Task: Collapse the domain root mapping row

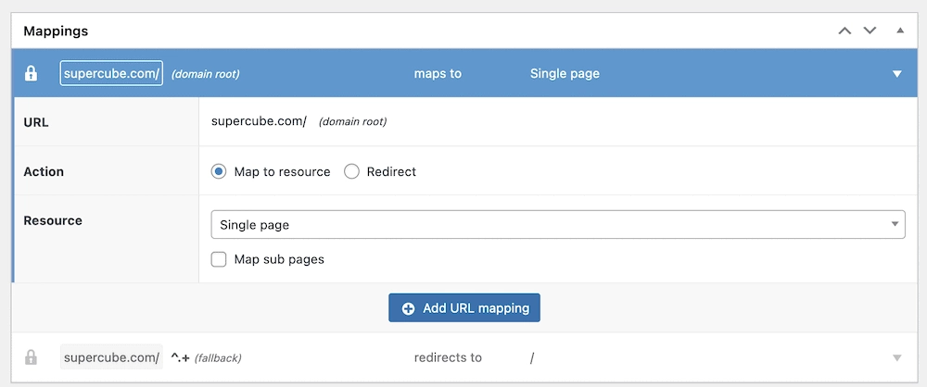Action: [896, 74]
